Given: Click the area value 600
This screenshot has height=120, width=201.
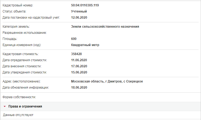Looking at the screenshot, I should click(74, 39).
